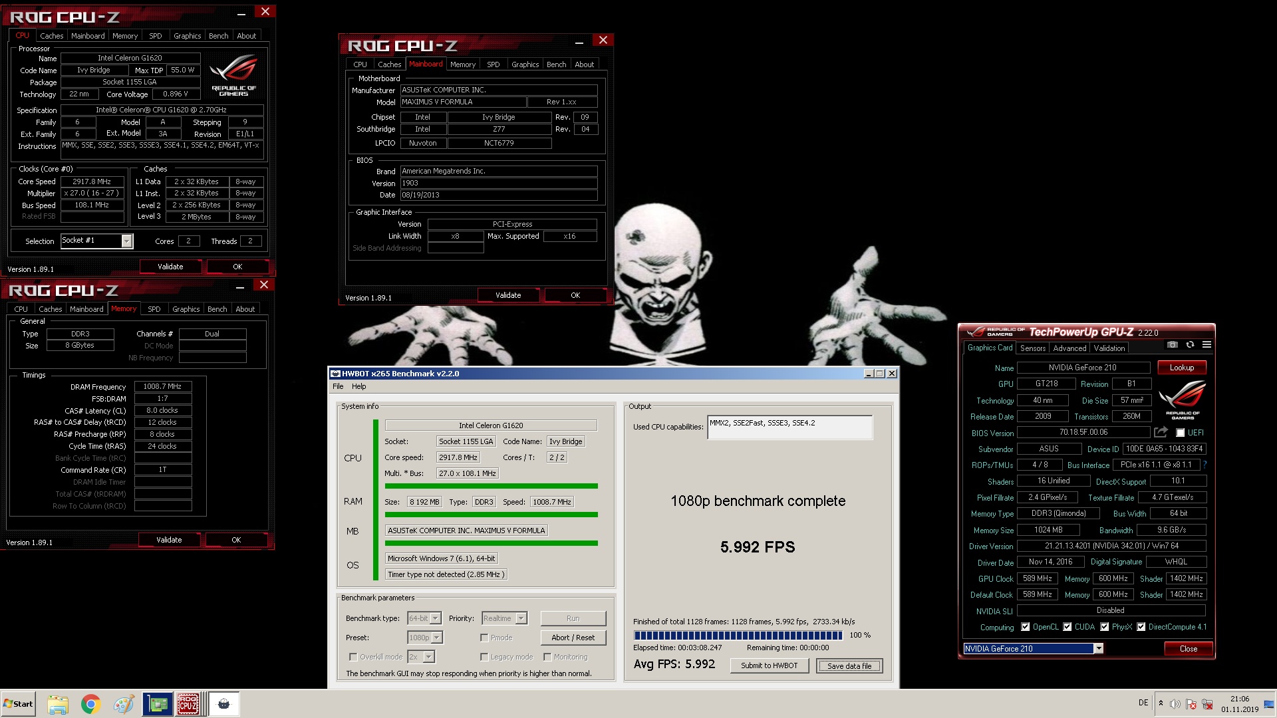This screenshot has width=1277, height=718.
Task: Switch to HWBOT x265 taskbar icon
Action: coord(224,704)
